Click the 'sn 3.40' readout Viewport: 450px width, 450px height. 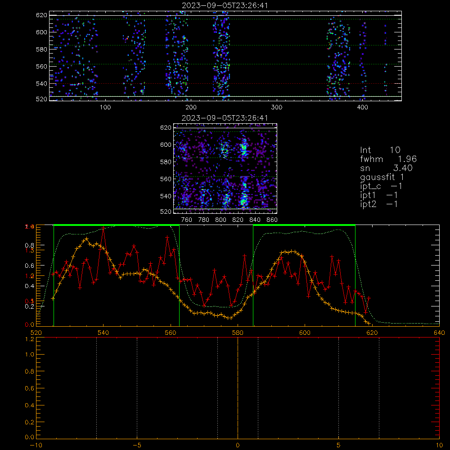click(386, 168)
